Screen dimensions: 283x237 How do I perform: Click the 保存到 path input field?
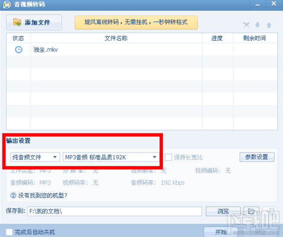tap(114, 211)
